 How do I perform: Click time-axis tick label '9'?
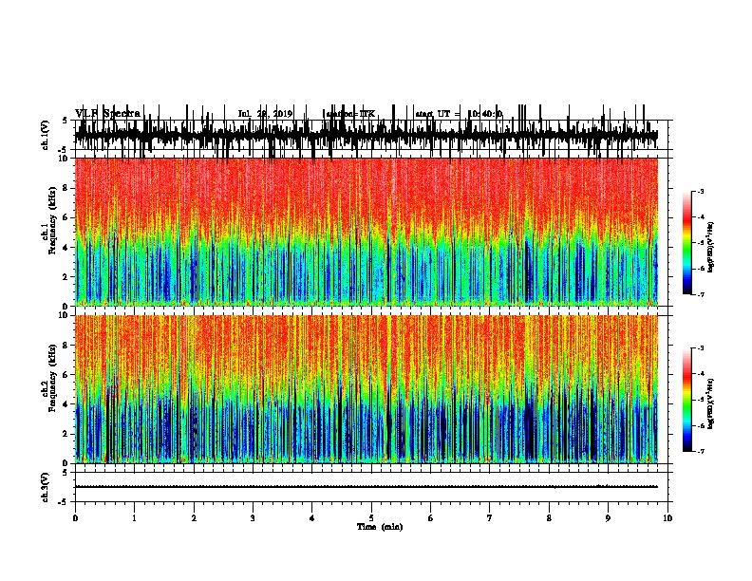point(608,518)
